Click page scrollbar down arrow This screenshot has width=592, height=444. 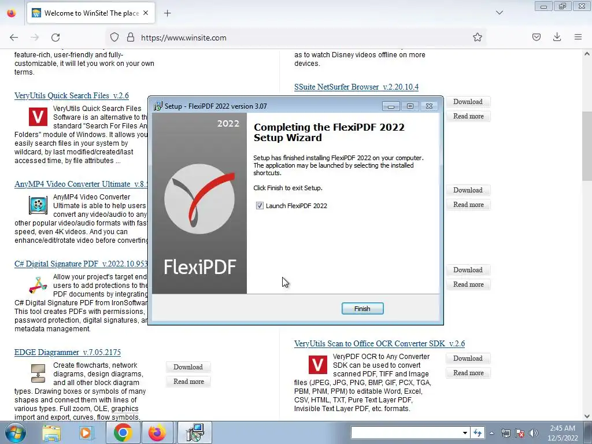pos(587,416)
